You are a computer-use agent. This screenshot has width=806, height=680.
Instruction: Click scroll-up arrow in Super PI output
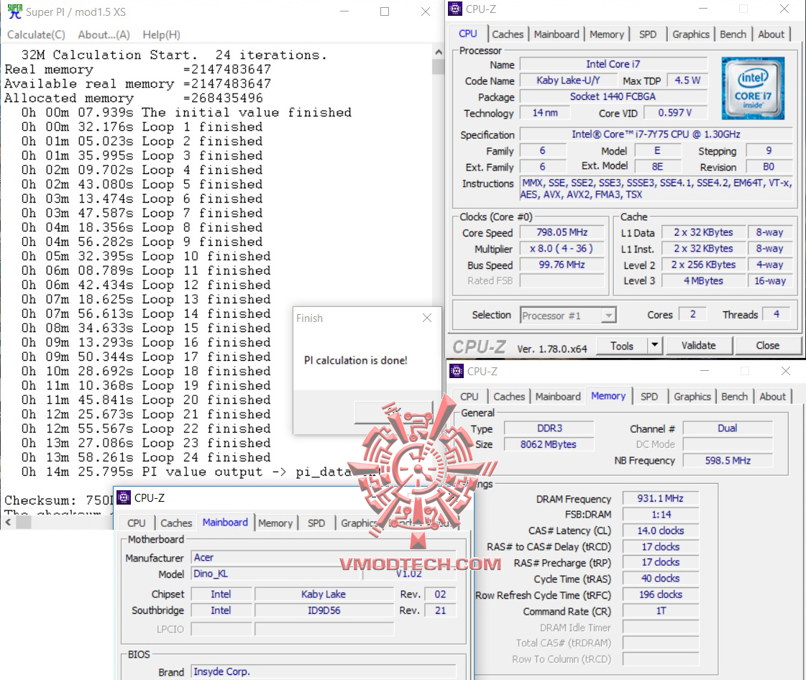(439, 52)
